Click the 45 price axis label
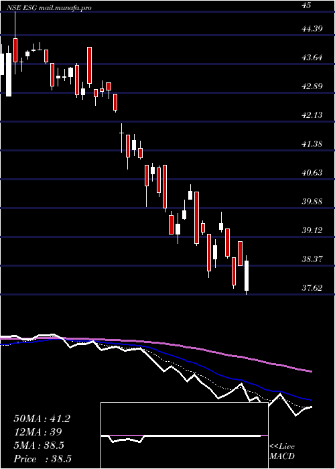Image resolution: width=335 pixels, height=469 pixels. 307,5
